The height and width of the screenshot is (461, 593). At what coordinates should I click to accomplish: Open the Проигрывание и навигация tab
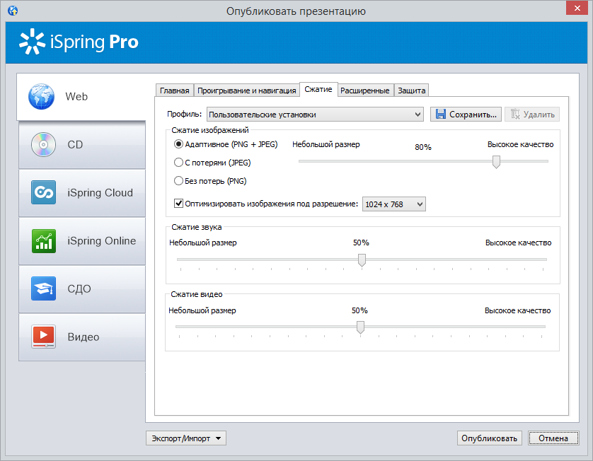point(246,91)
